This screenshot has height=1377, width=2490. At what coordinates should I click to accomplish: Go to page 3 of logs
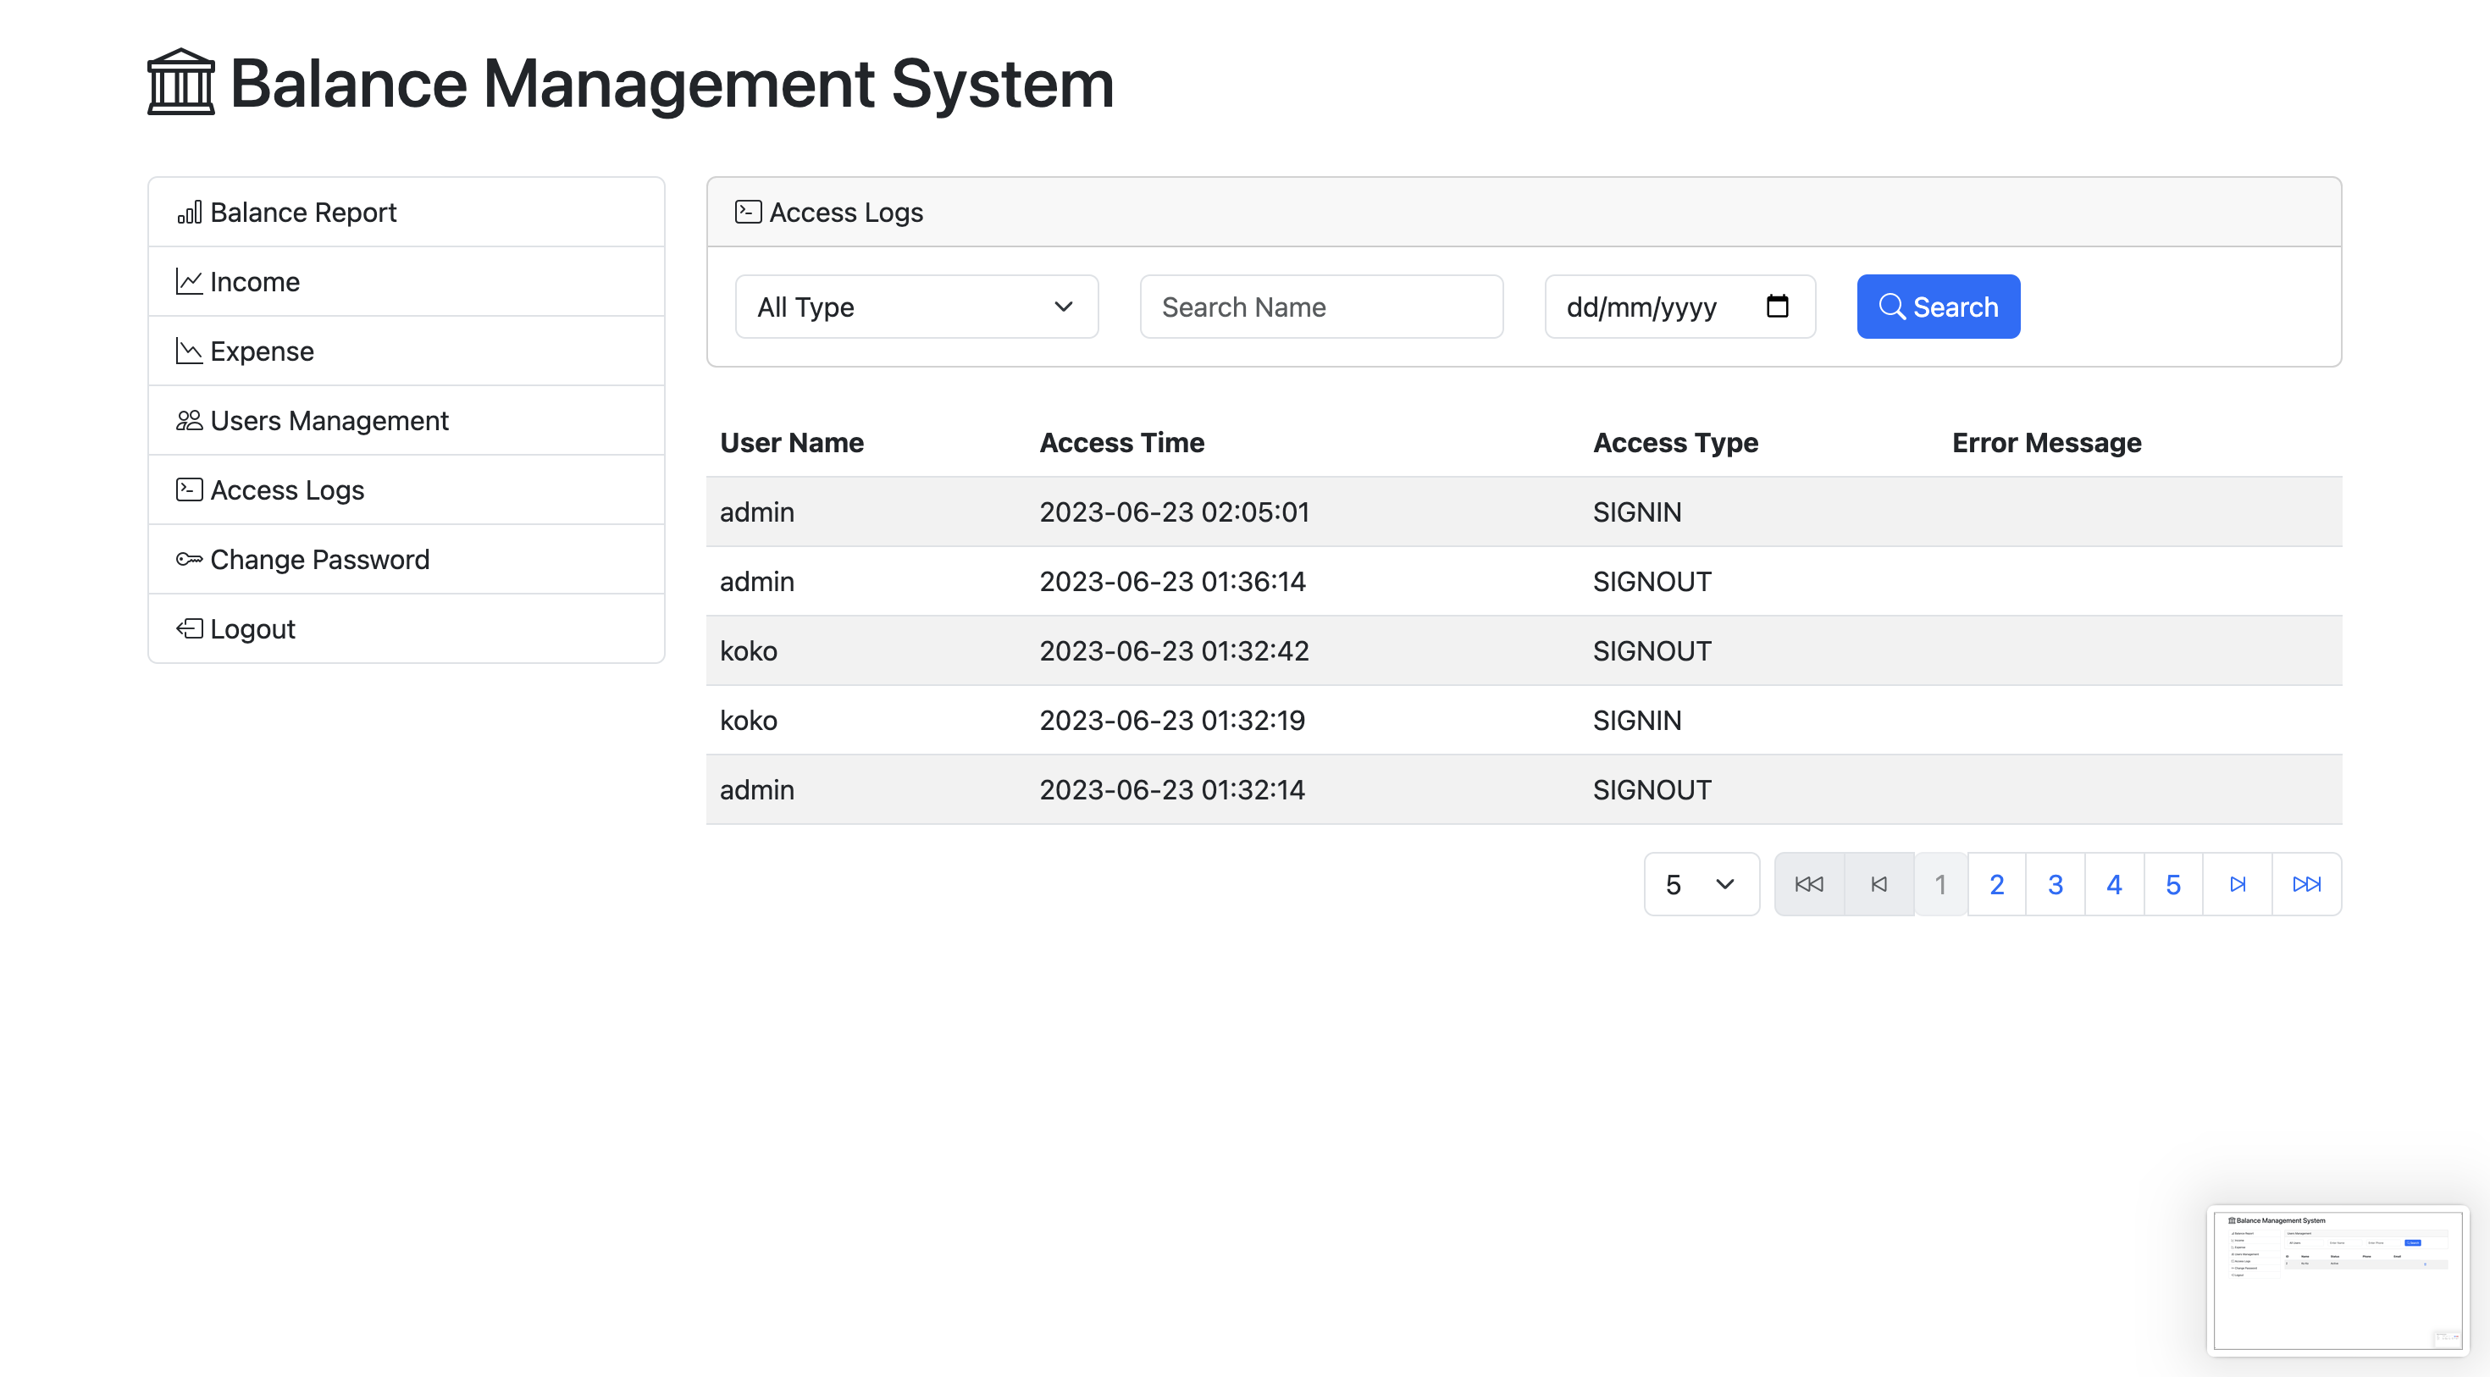click(x=2056, y=884)
